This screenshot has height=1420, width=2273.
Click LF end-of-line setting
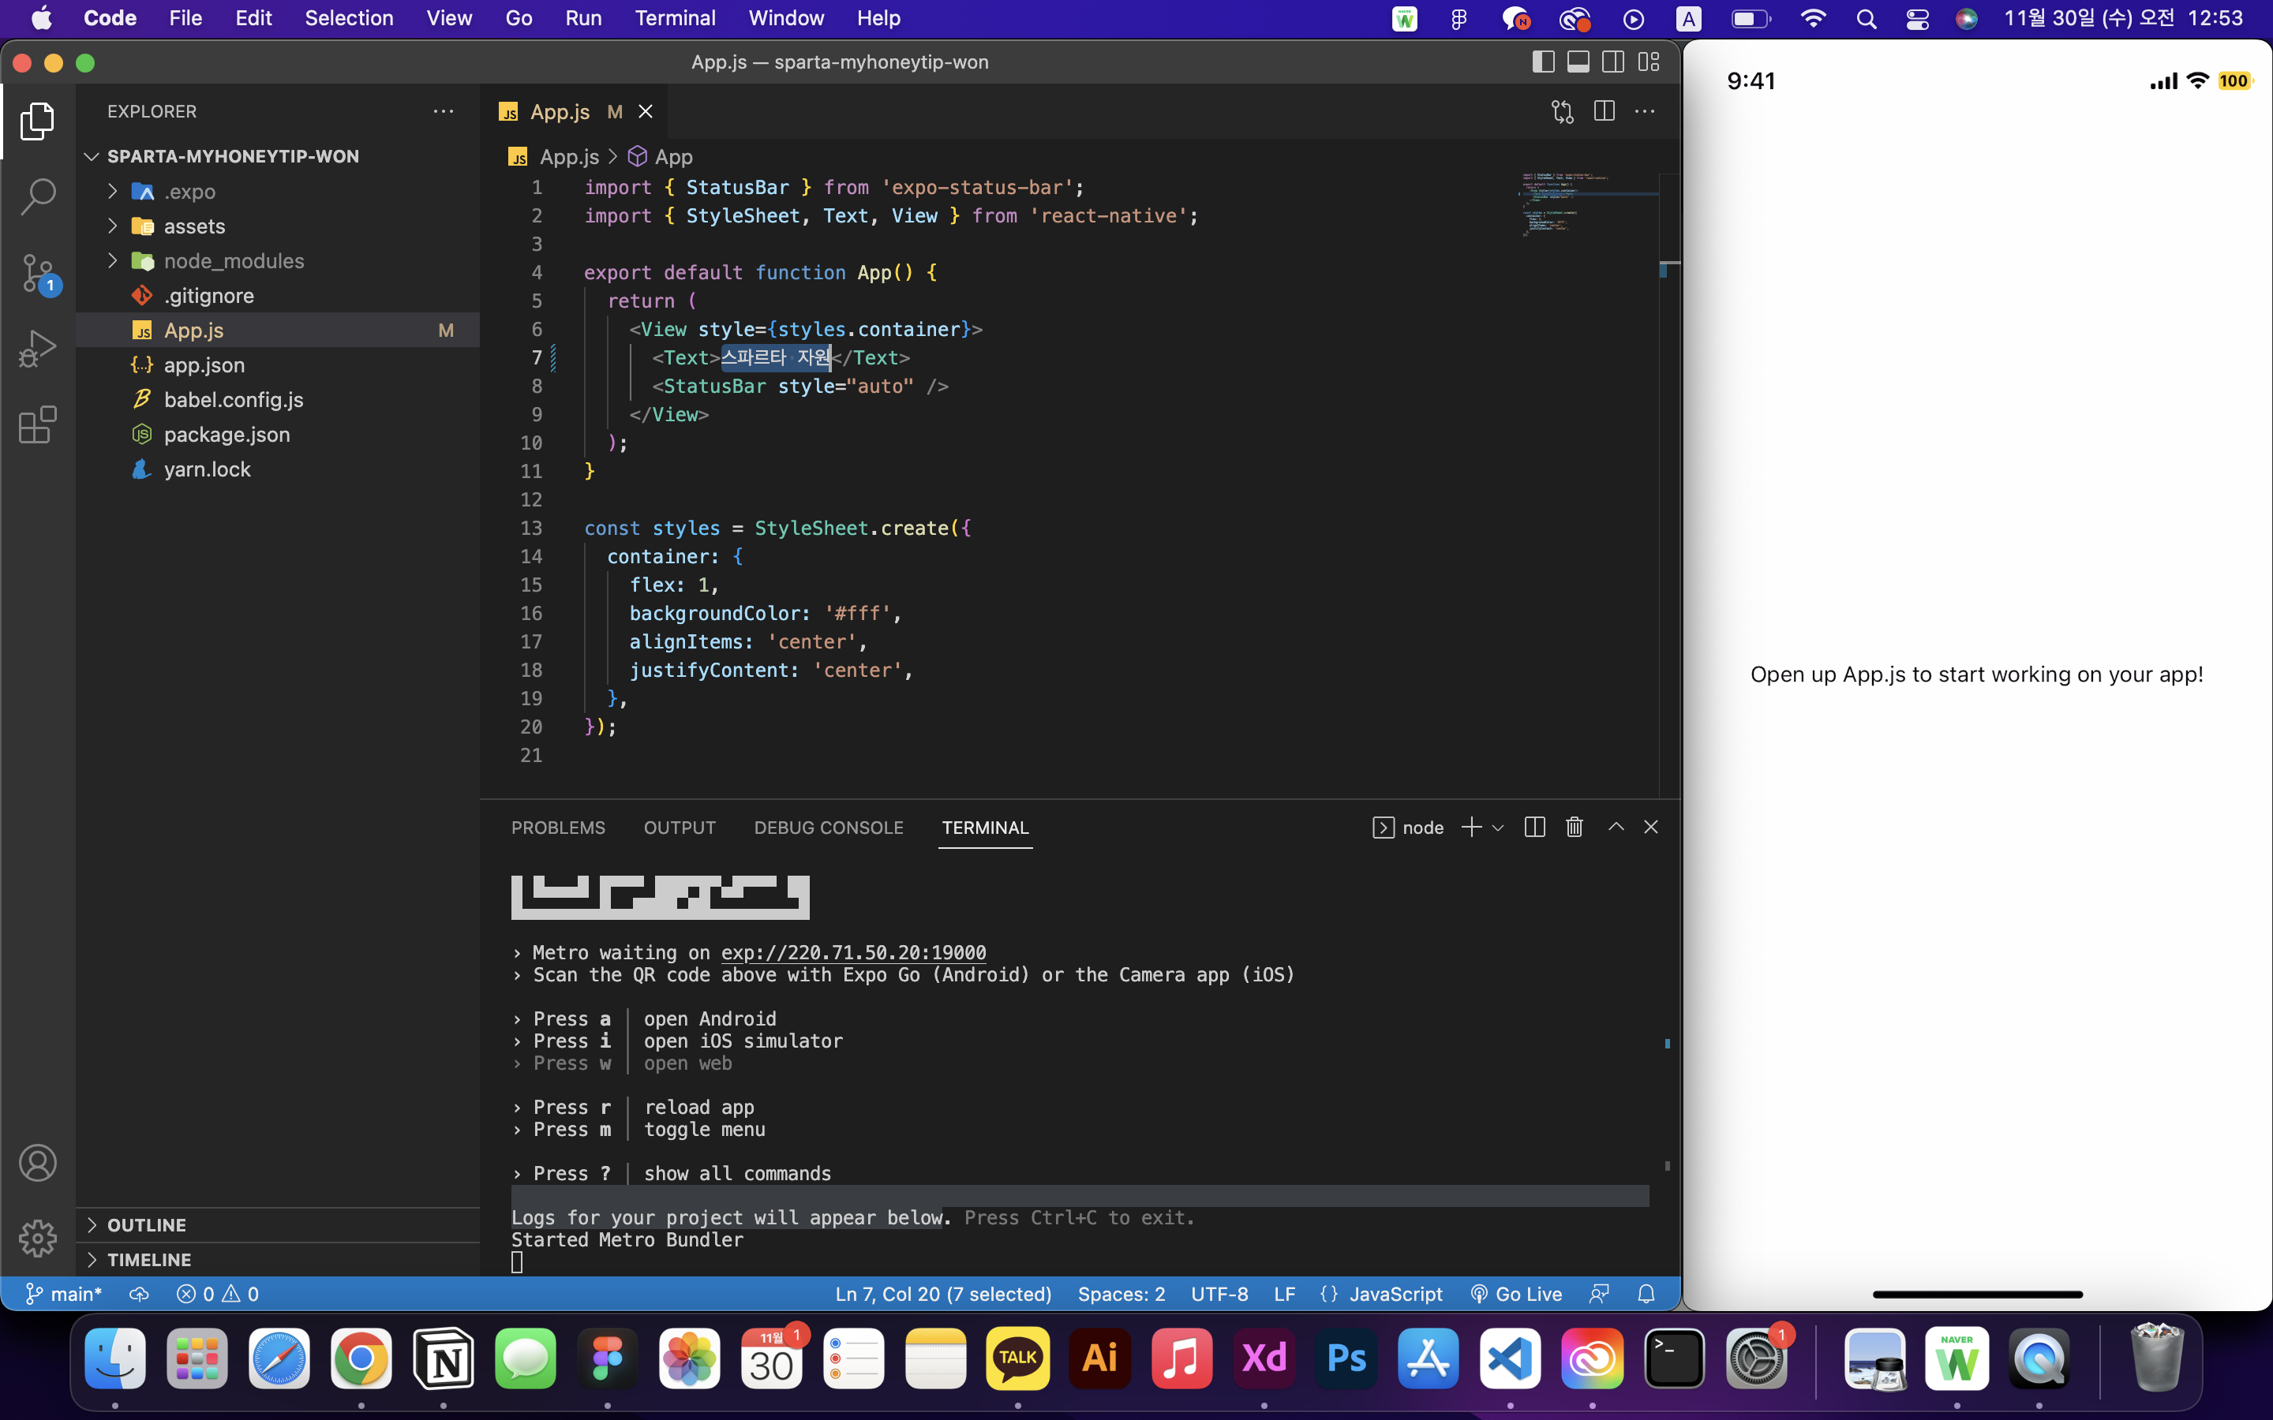[x=1284, y=1294]
